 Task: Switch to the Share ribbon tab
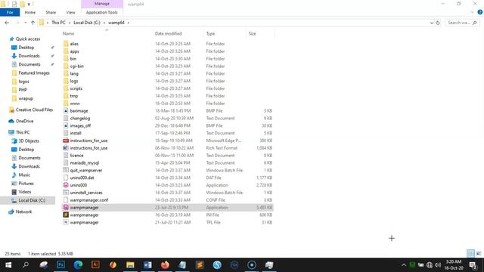tap(51, 12)
